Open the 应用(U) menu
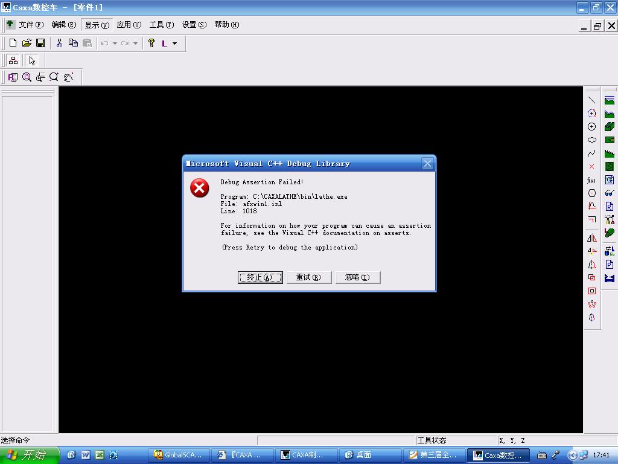618x464 pixels. coord(129,25)
